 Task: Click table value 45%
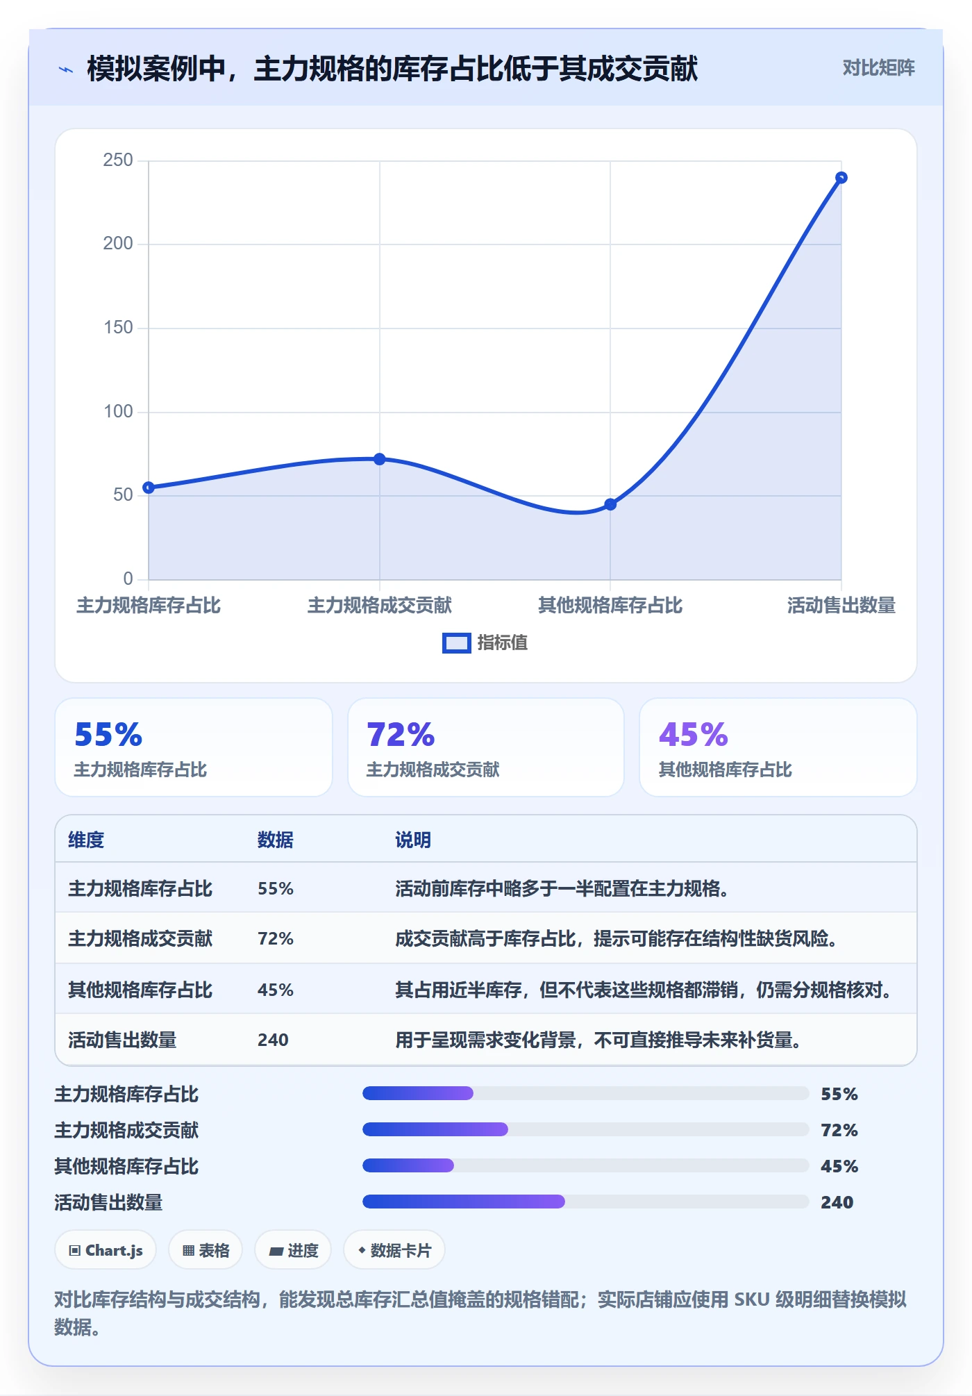click(x=276, y=990)
